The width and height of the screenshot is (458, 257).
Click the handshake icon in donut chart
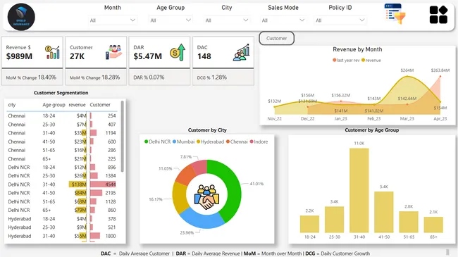point(206,197)
